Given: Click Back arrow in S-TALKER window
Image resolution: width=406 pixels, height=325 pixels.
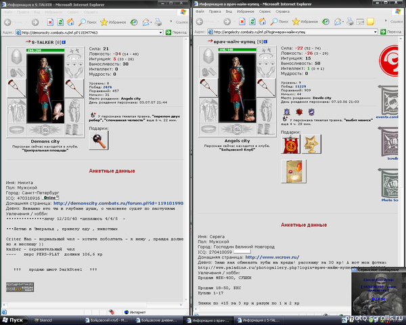Looking at the screenshot, I should pyautogui.click(x=7, y=22).
